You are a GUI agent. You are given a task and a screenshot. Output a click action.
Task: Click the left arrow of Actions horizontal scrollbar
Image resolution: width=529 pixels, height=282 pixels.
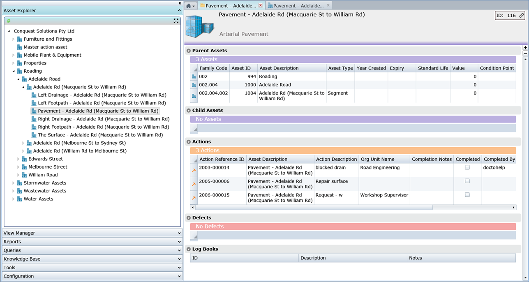point(192,208)
